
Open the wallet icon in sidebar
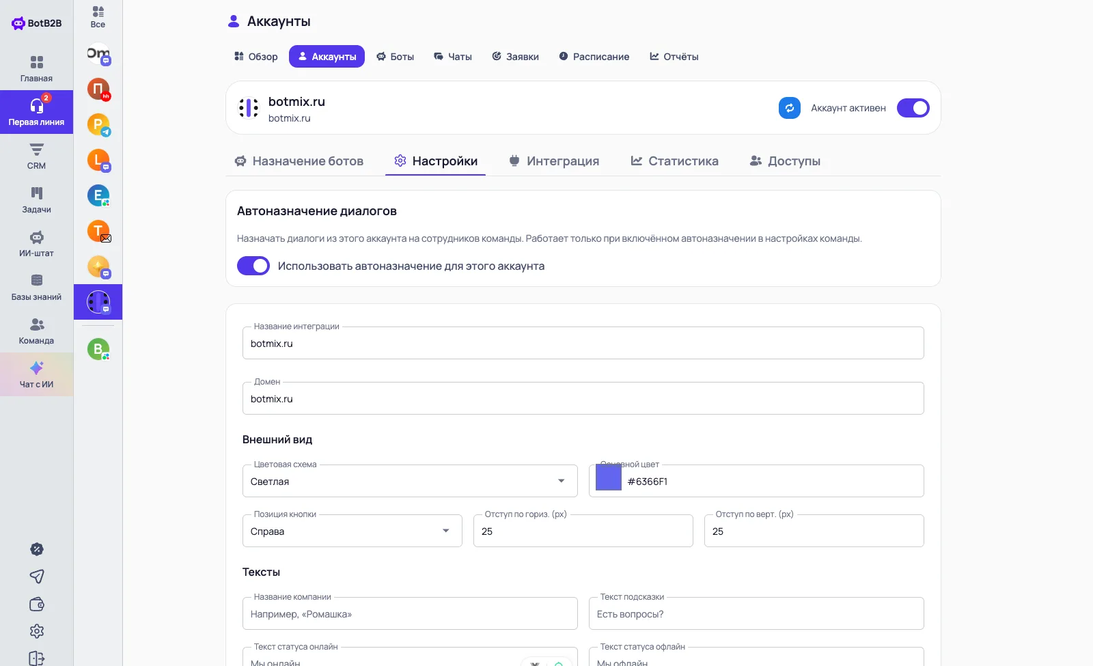point(37,604)
